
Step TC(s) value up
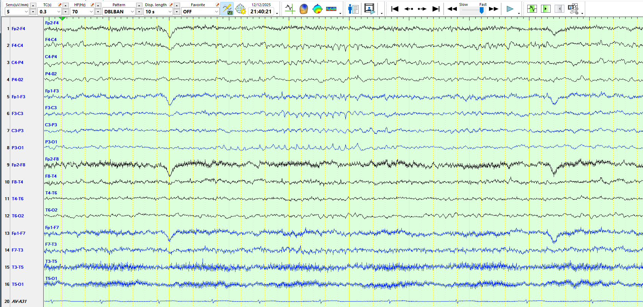66,5
